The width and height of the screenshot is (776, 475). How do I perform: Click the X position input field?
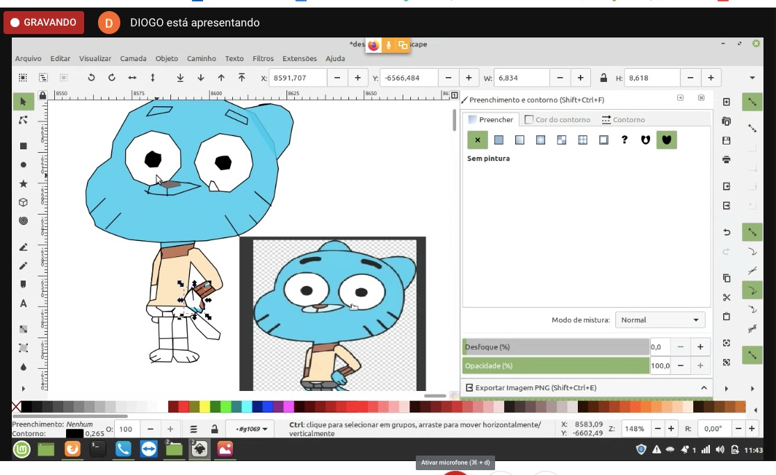point(298,78)
